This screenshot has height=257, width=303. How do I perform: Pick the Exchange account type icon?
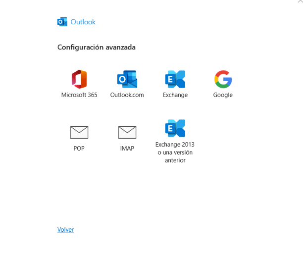tap(175, 79)
